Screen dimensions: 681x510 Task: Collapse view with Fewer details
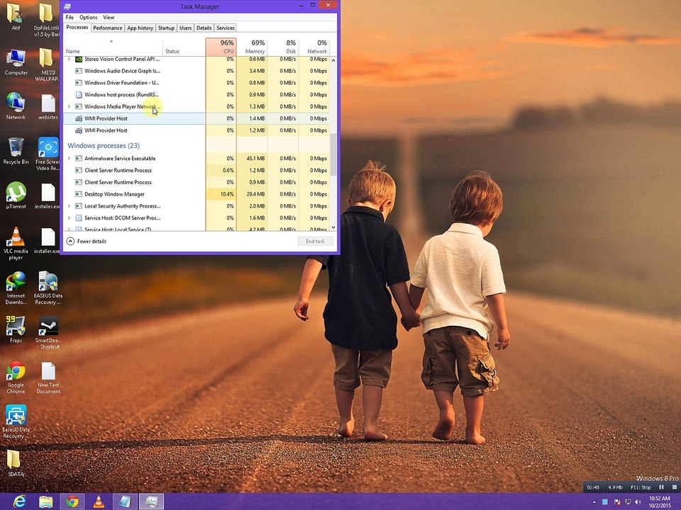87,241
